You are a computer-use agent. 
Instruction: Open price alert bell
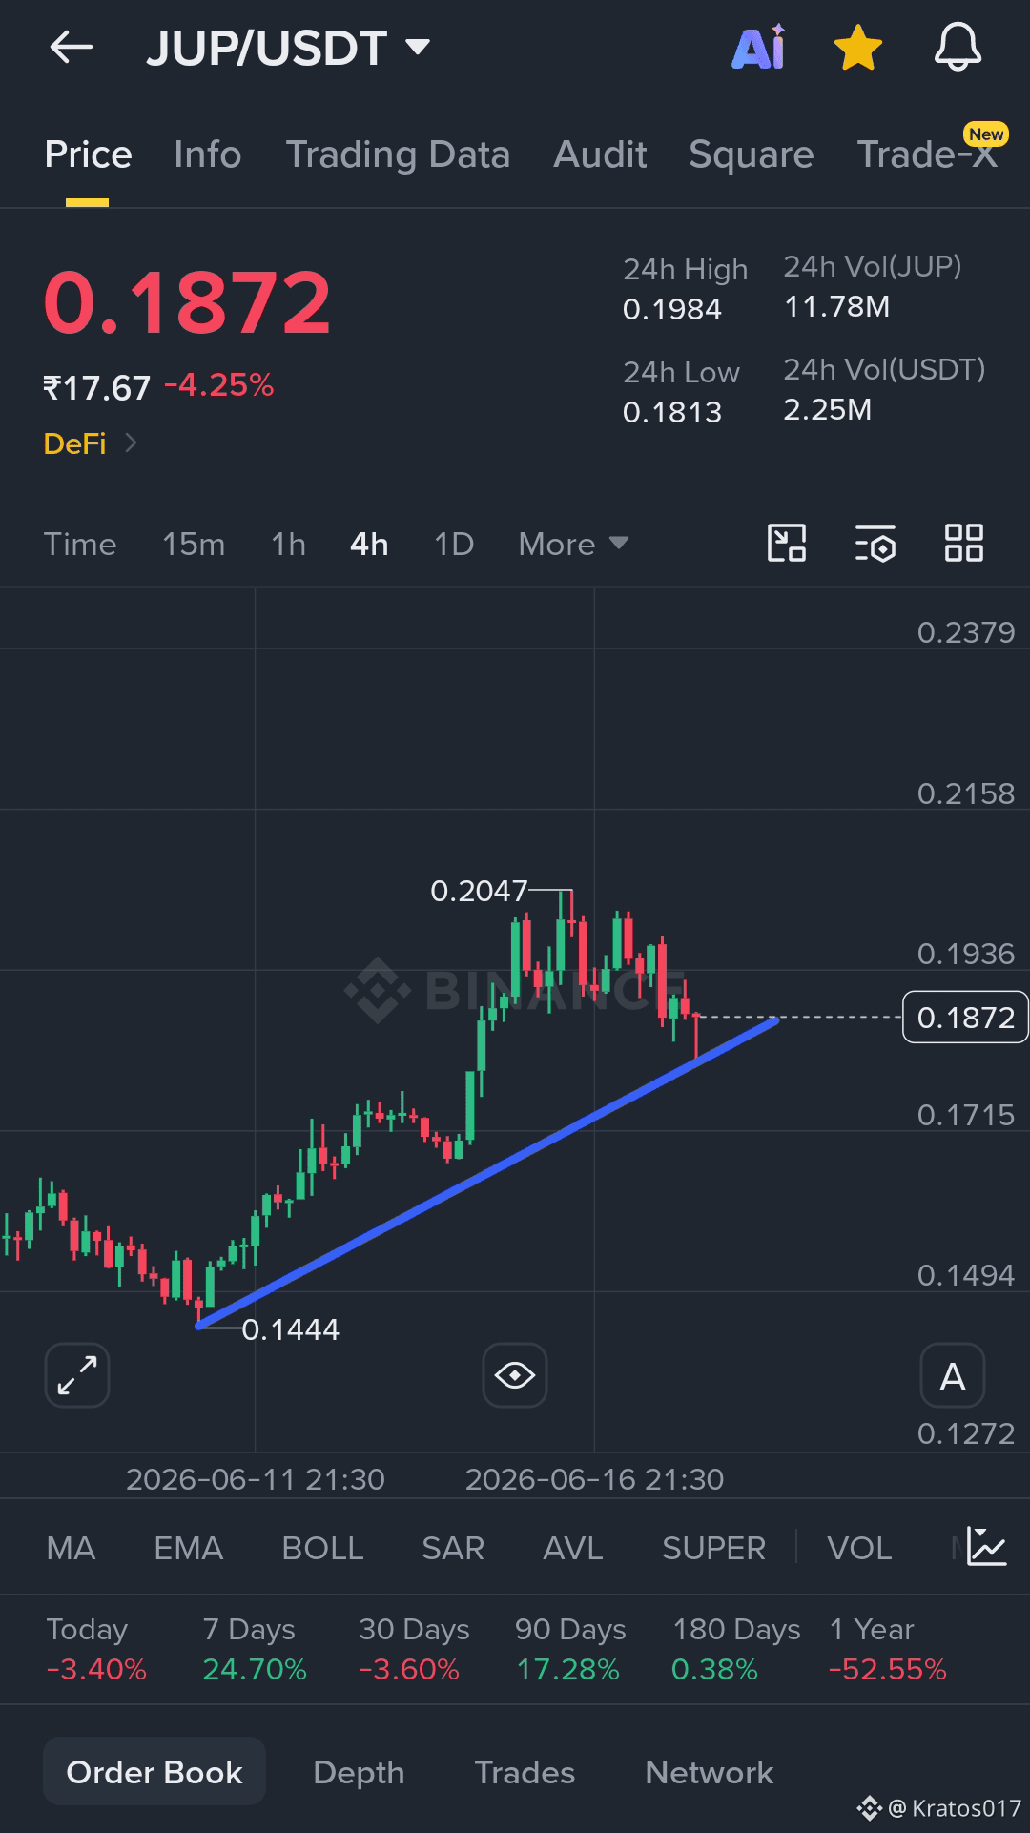pyautogui.click(x=957, y=47)
